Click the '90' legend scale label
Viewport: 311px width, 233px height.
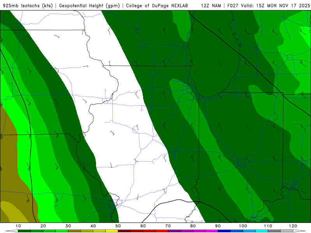click(218, 226)
